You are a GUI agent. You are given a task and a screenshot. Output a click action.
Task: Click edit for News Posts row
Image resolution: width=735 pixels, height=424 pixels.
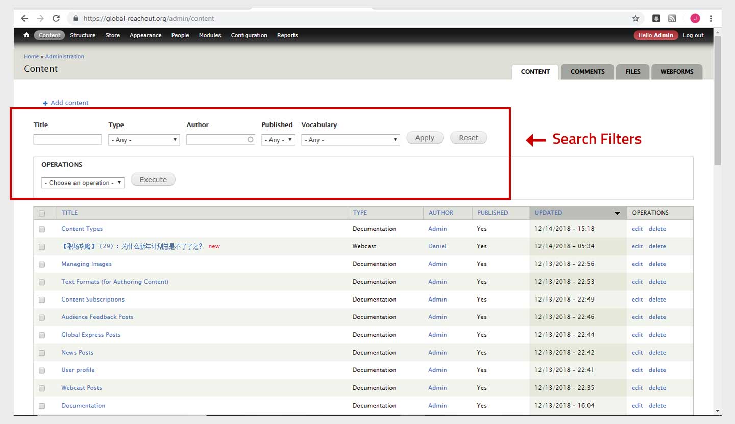(x=637, y=353)
